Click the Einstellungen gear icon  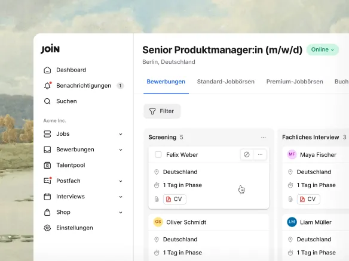(x=47, y=228)
